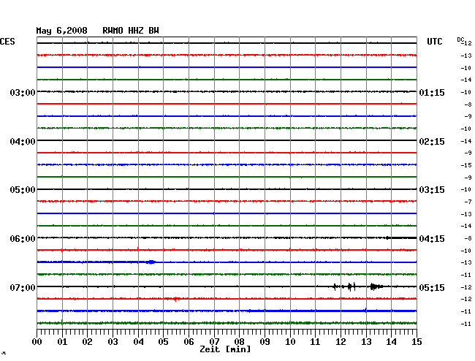Click the "12" minute axis tick label
475x361 pixels.
[341, 341]
